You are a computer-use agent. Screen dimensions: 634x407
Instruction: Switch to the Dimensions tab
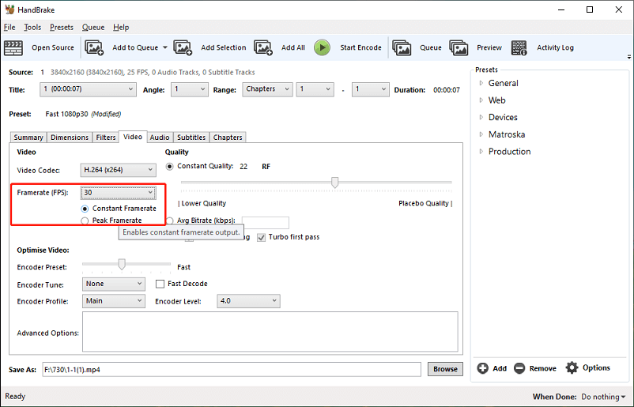[x=70, y=138]
